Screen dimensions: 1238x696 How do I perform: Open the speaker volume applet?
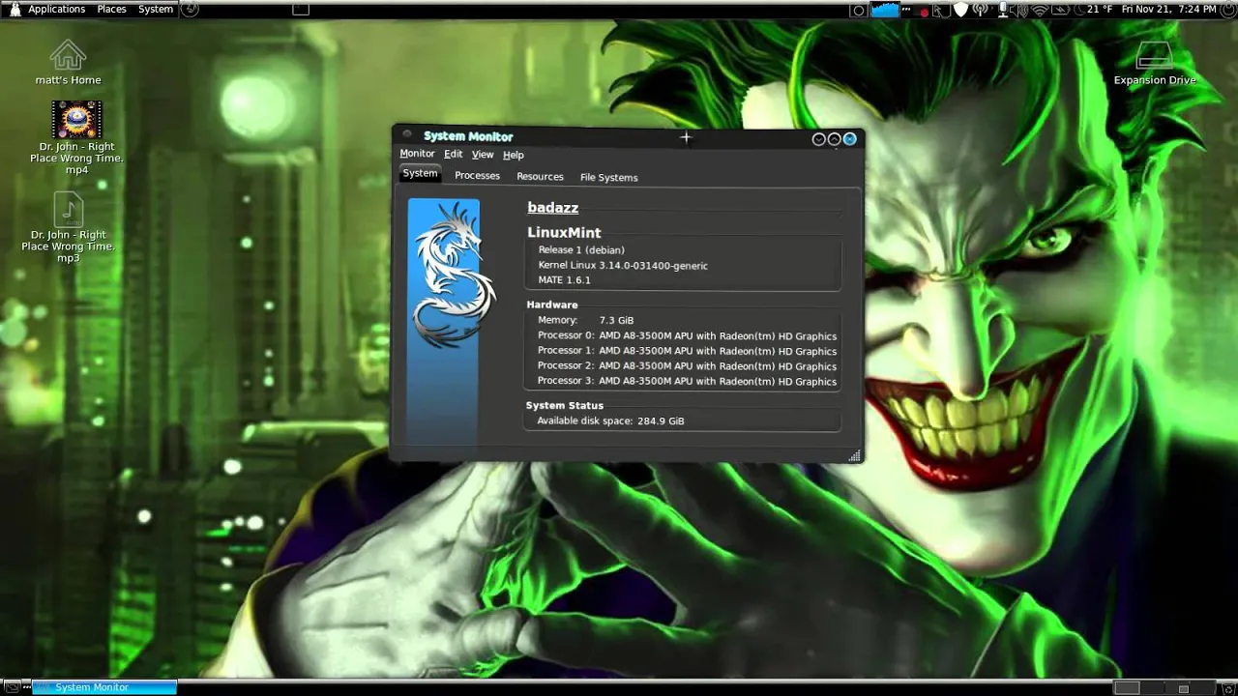pos(1019,10)
